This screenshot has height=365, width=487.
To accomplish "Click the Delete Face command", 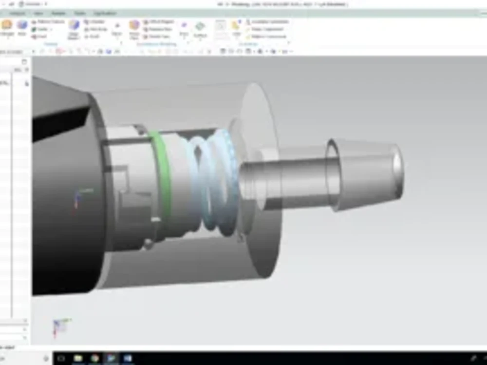I will [x=156, y=37].
